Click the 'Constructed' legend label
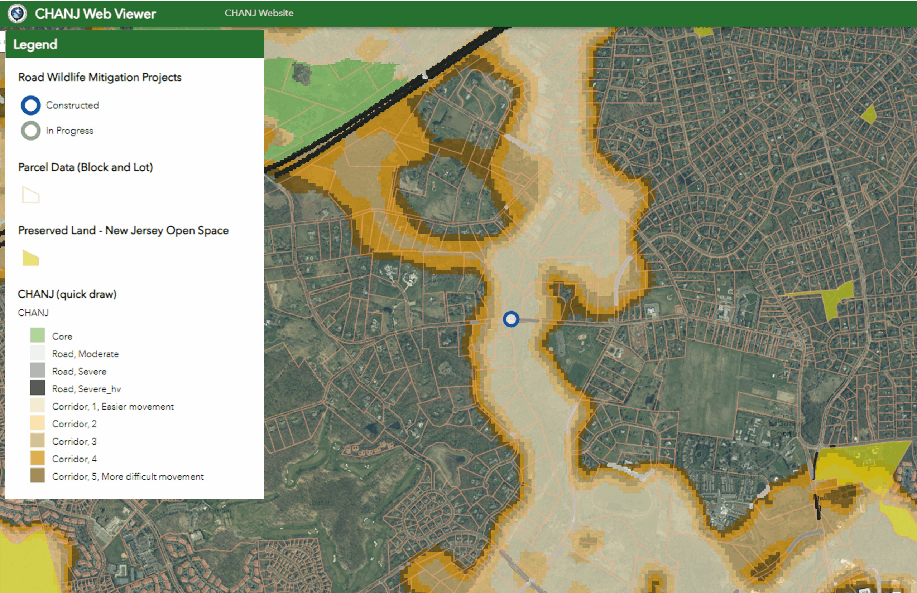The height and width of the screenshot is (593, 917). (72, 106)
